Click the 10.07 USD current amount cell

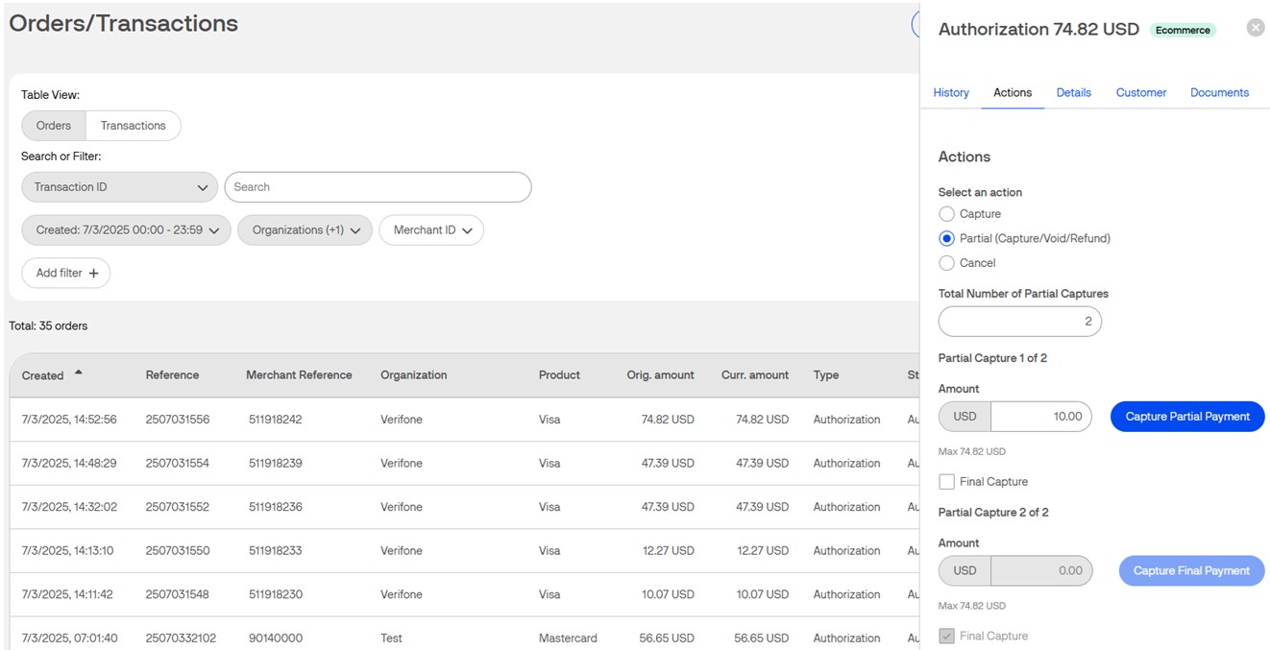(x=763, y=595)
